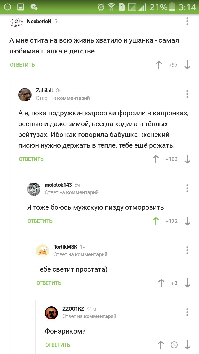The image size is (199, 354).
Task: Reply to ZabilaU's comment
Action: (x=31, y=159)
